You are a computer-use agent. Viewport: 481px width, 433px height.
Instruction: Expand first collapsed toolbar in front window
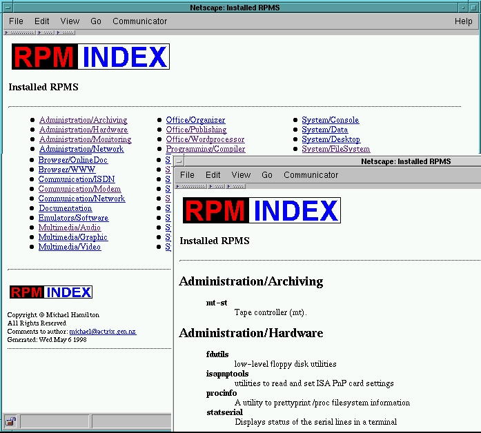(x=191, y=186)
